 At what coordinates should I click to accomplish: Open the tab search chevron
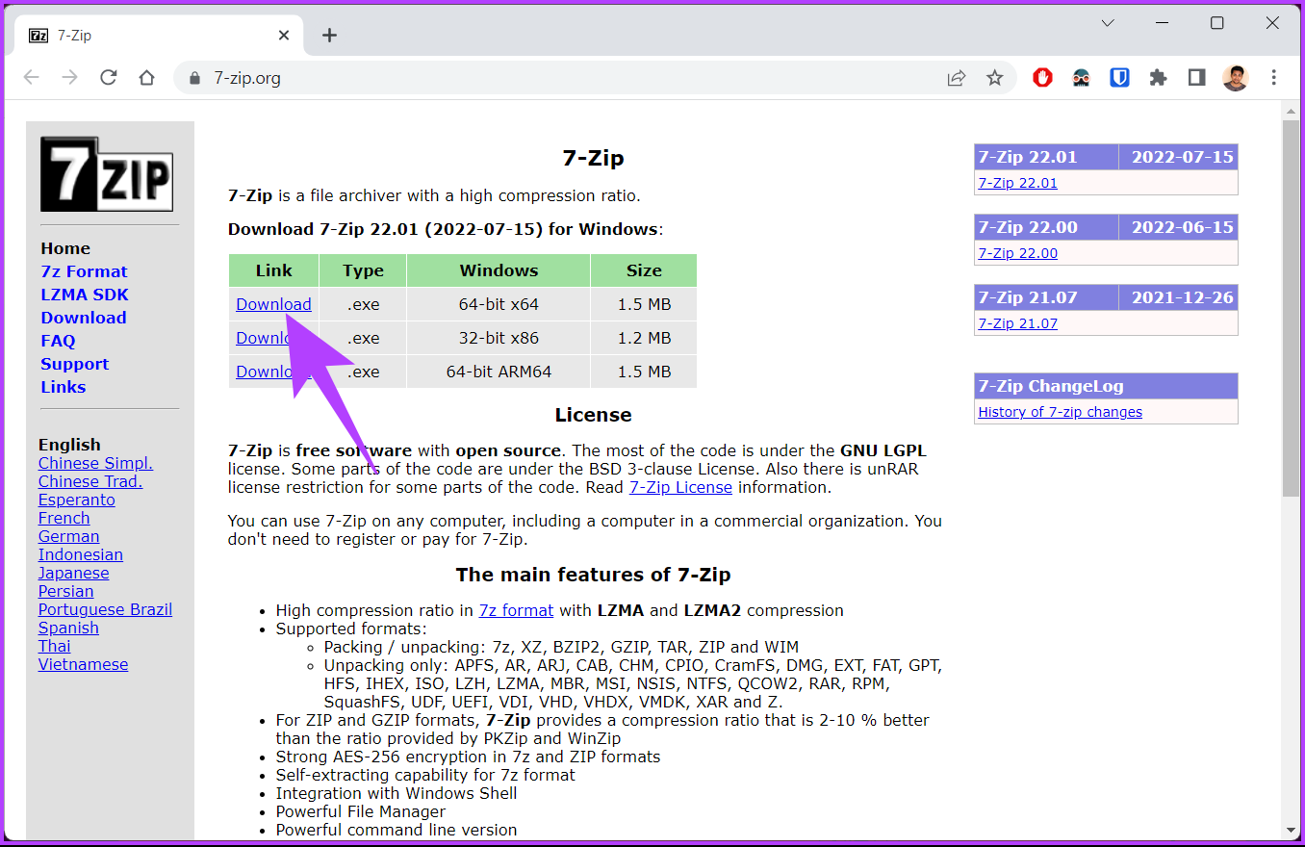(x=1108, y=22)
